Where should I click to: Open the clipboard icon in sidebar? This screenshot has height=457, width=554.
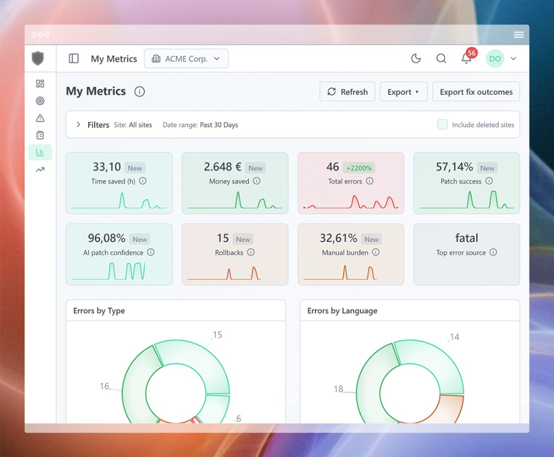40,135
